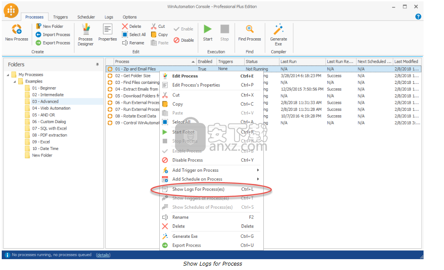
Task: Select the 10 - Date Time folder
Action: pos(45,149)
